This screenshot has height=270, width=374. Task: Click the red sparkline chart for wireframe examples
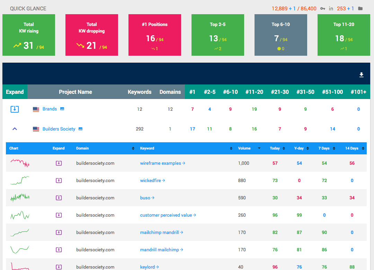(20, 163)
